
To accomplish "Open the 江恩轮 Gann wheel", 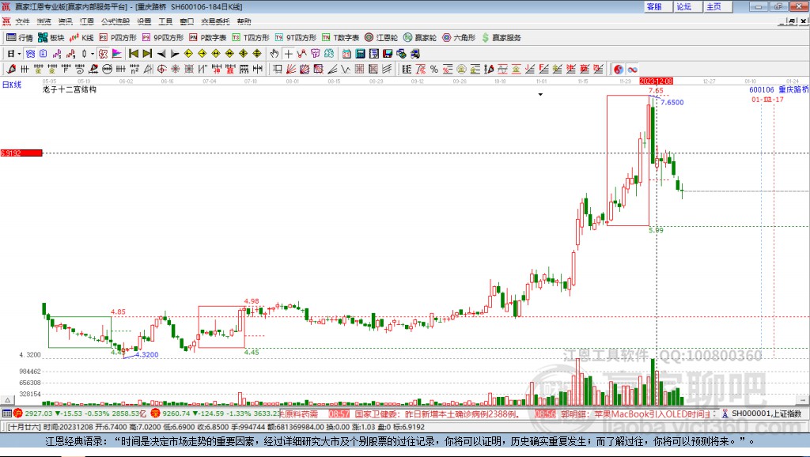I will pyautogui.click(x=381, y=38).
